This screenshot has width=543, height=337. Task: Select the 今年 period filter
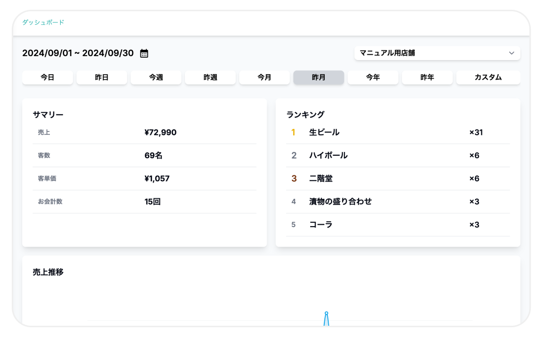pyautogui.click(x=373, y=77)
